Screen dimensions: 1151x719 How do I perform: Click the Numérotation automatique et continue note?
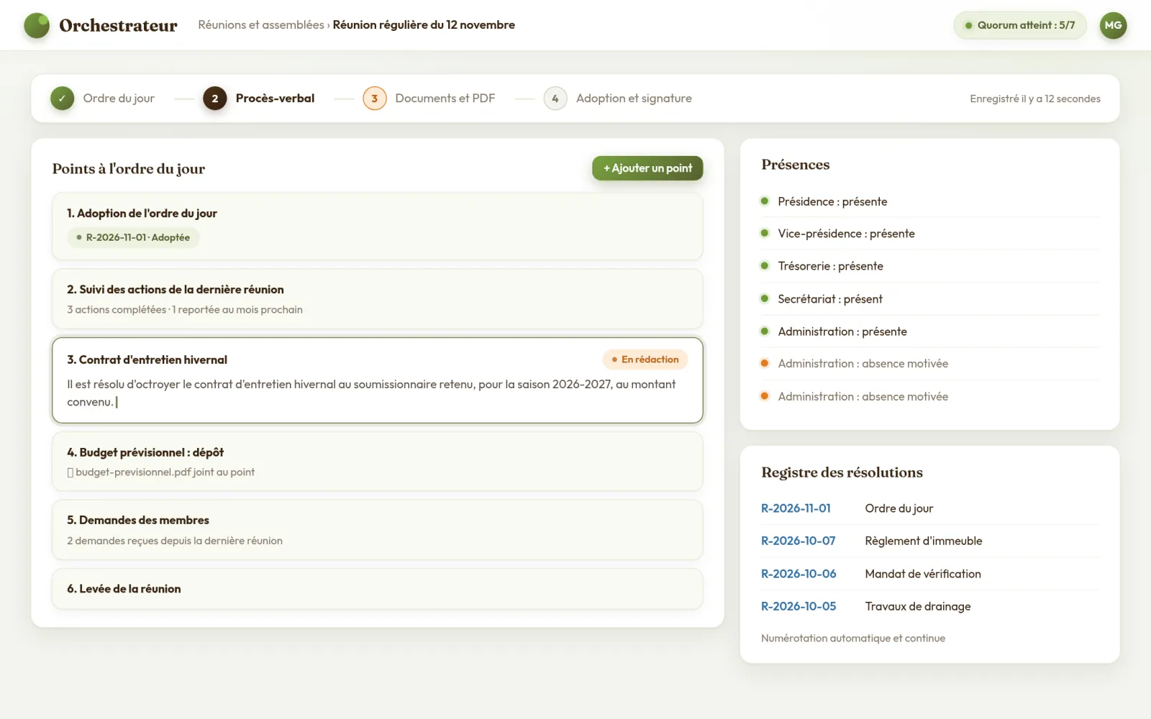tap(853, 638)
